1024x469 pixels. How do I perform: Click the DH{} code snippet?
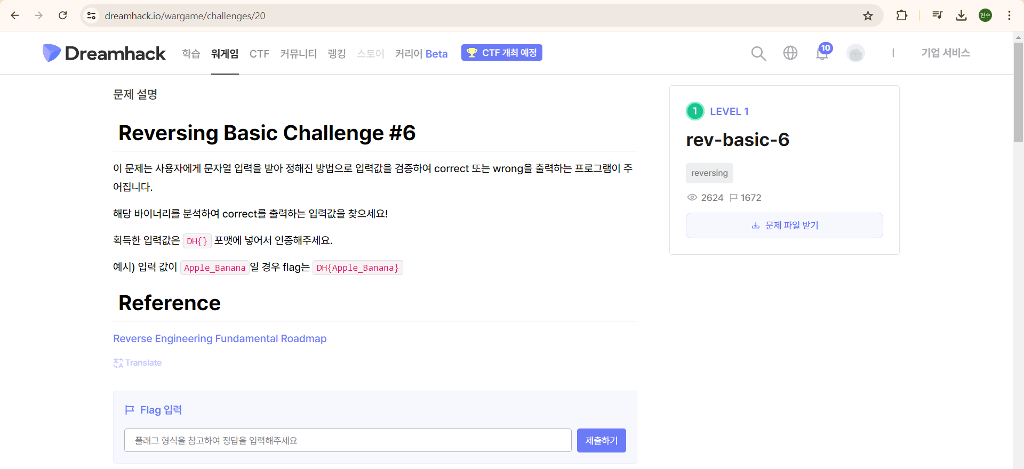pyautogui.click(x=197, y=241)
